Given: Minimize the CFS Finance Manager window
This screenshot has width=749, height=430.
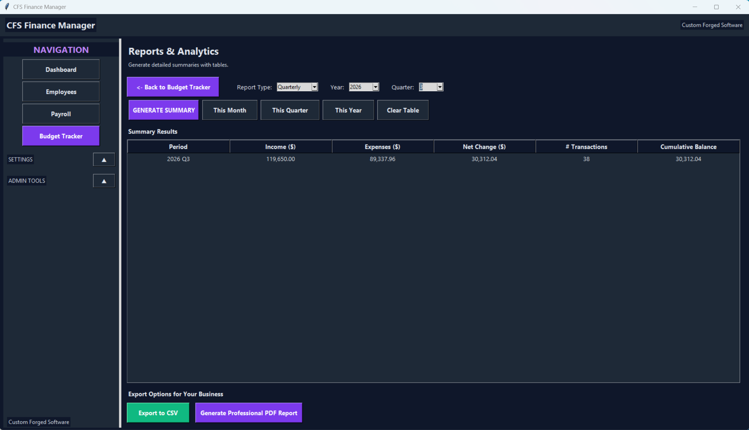Looking at the screenshot, I should coord(695,7).
